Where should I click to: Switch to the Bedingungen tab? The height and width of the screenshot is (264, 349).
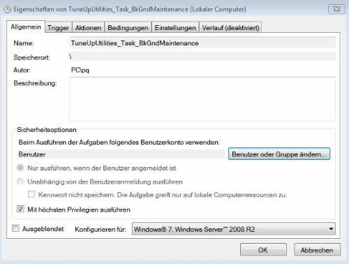[128, 28]
